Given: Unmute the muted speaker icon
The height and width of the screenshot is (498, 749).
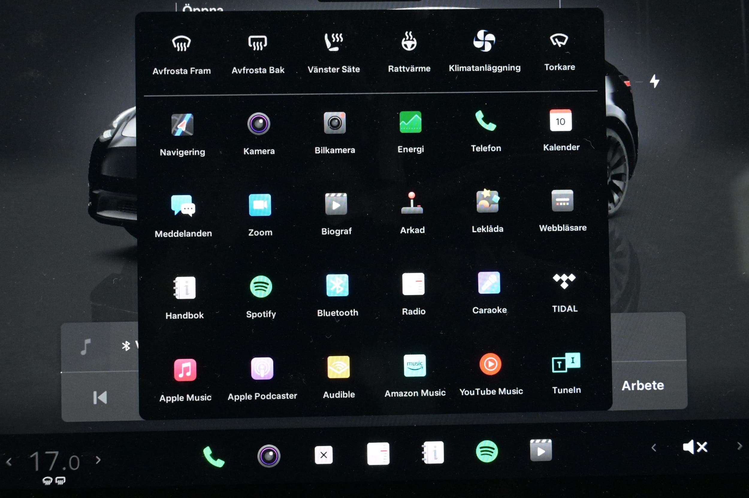Looking at the screenshot, I should click(x=695, y=447).
